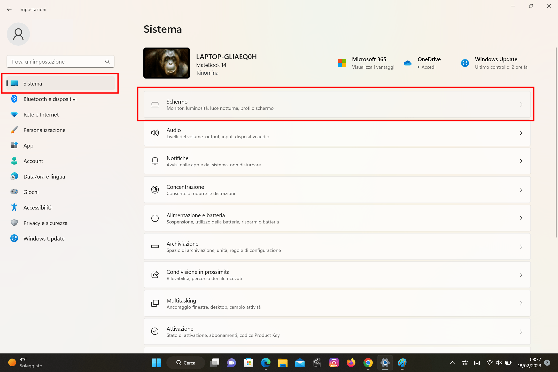This screenshot has width=558, height=372.
Task: Click the back arrow in Impostazioni
Action: 9,9
